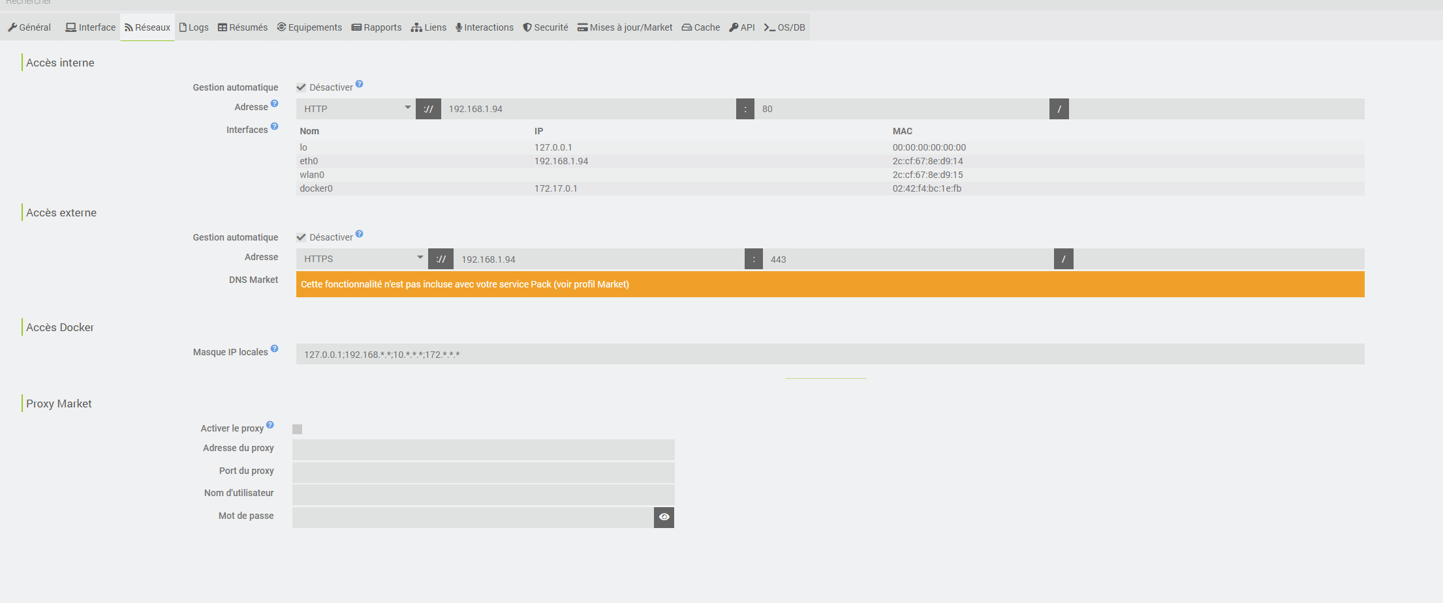
Task: Edit the internal port field 80
Action: point(902,109)
